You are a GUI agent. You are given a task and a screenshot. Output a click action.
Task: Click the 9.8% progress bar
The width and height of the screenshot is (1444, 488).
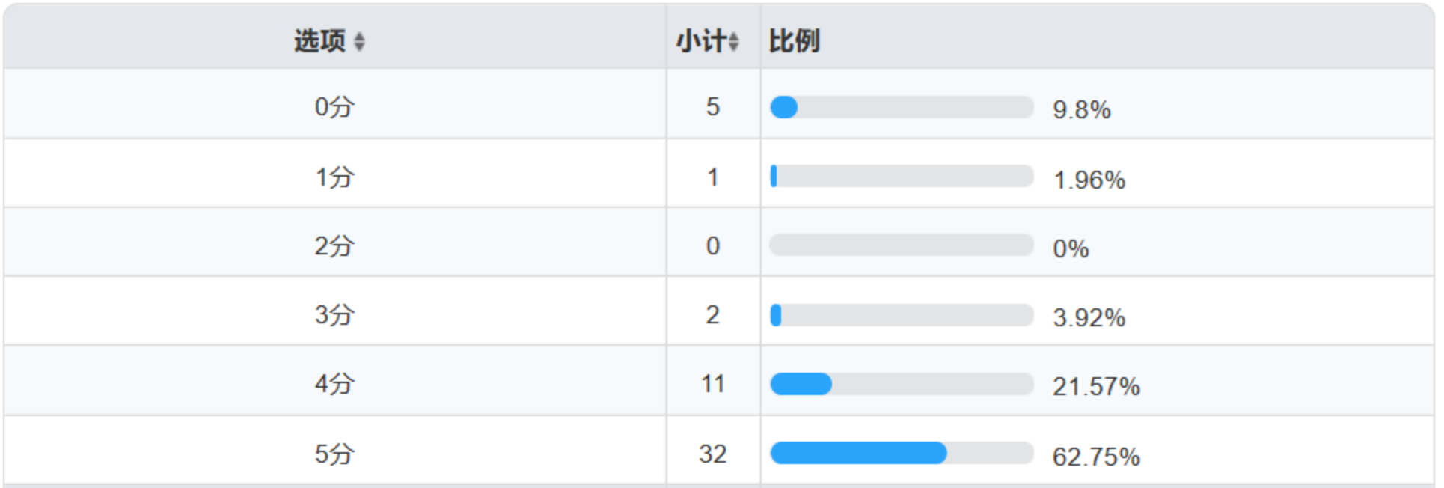coord(902,108)
